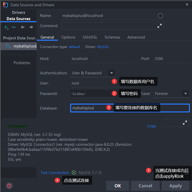The height and width of the screenshot is (192, 192).
Task: Expand the URL field with the arrows icon
Action: 185,123
